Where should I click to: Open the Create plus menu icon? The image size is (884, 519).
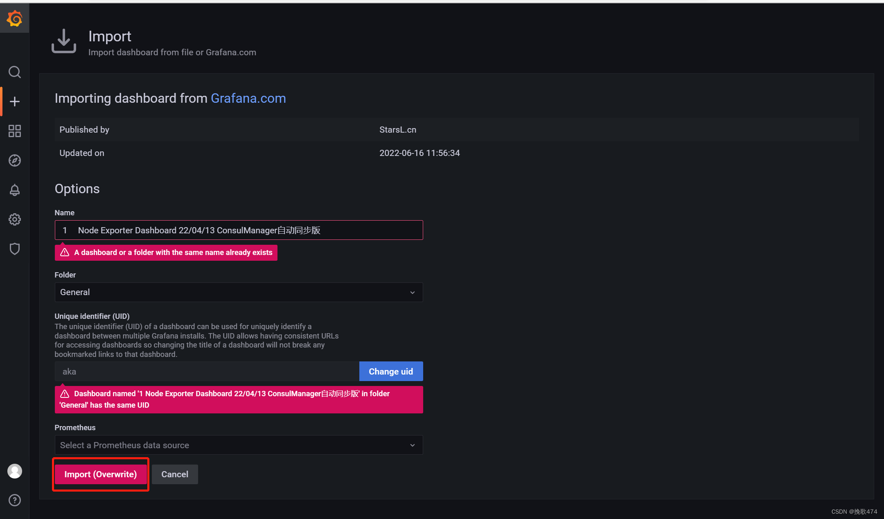coord(15,102)
